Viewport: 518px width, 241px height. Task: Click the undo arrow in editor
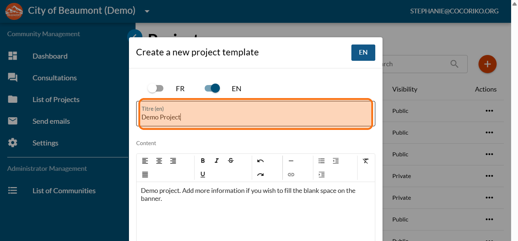[x=260, y=161]
